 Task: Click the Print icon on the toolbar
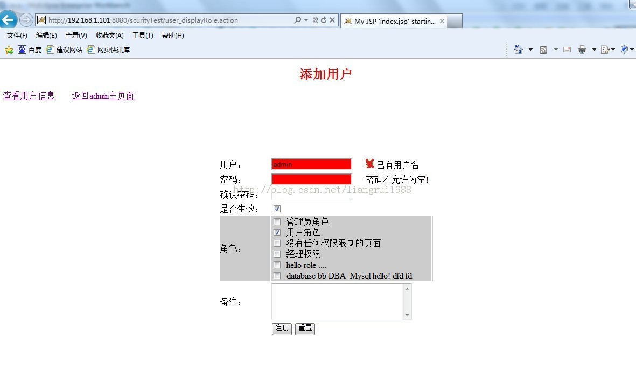pos(582,49)
